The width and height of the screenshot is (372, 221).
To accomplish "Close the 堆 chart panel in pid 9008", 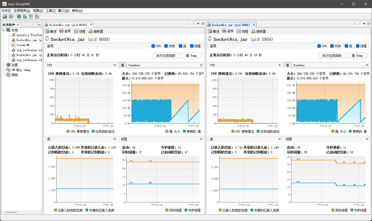I will coord(201,65).
